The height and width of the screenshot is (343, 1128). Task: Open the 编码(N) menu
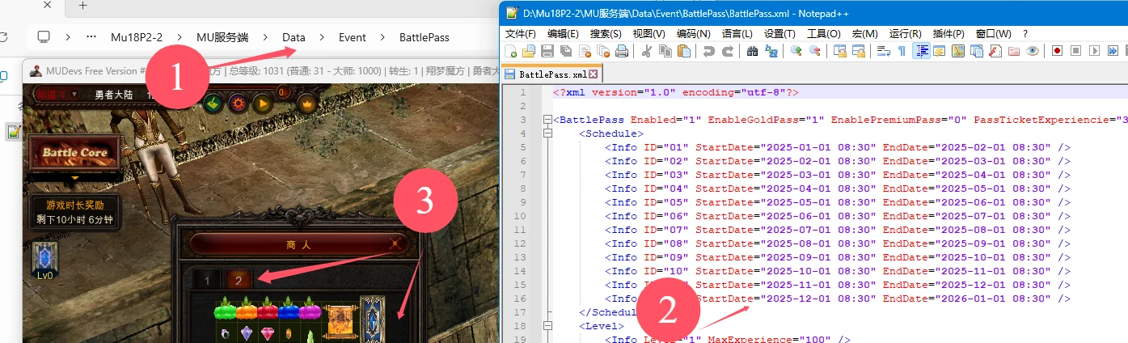coord(693,34)
